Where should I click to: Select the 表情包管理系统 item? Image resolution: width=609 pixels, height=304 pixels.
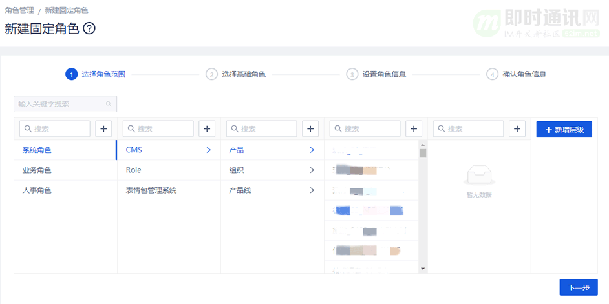point(169,190)
